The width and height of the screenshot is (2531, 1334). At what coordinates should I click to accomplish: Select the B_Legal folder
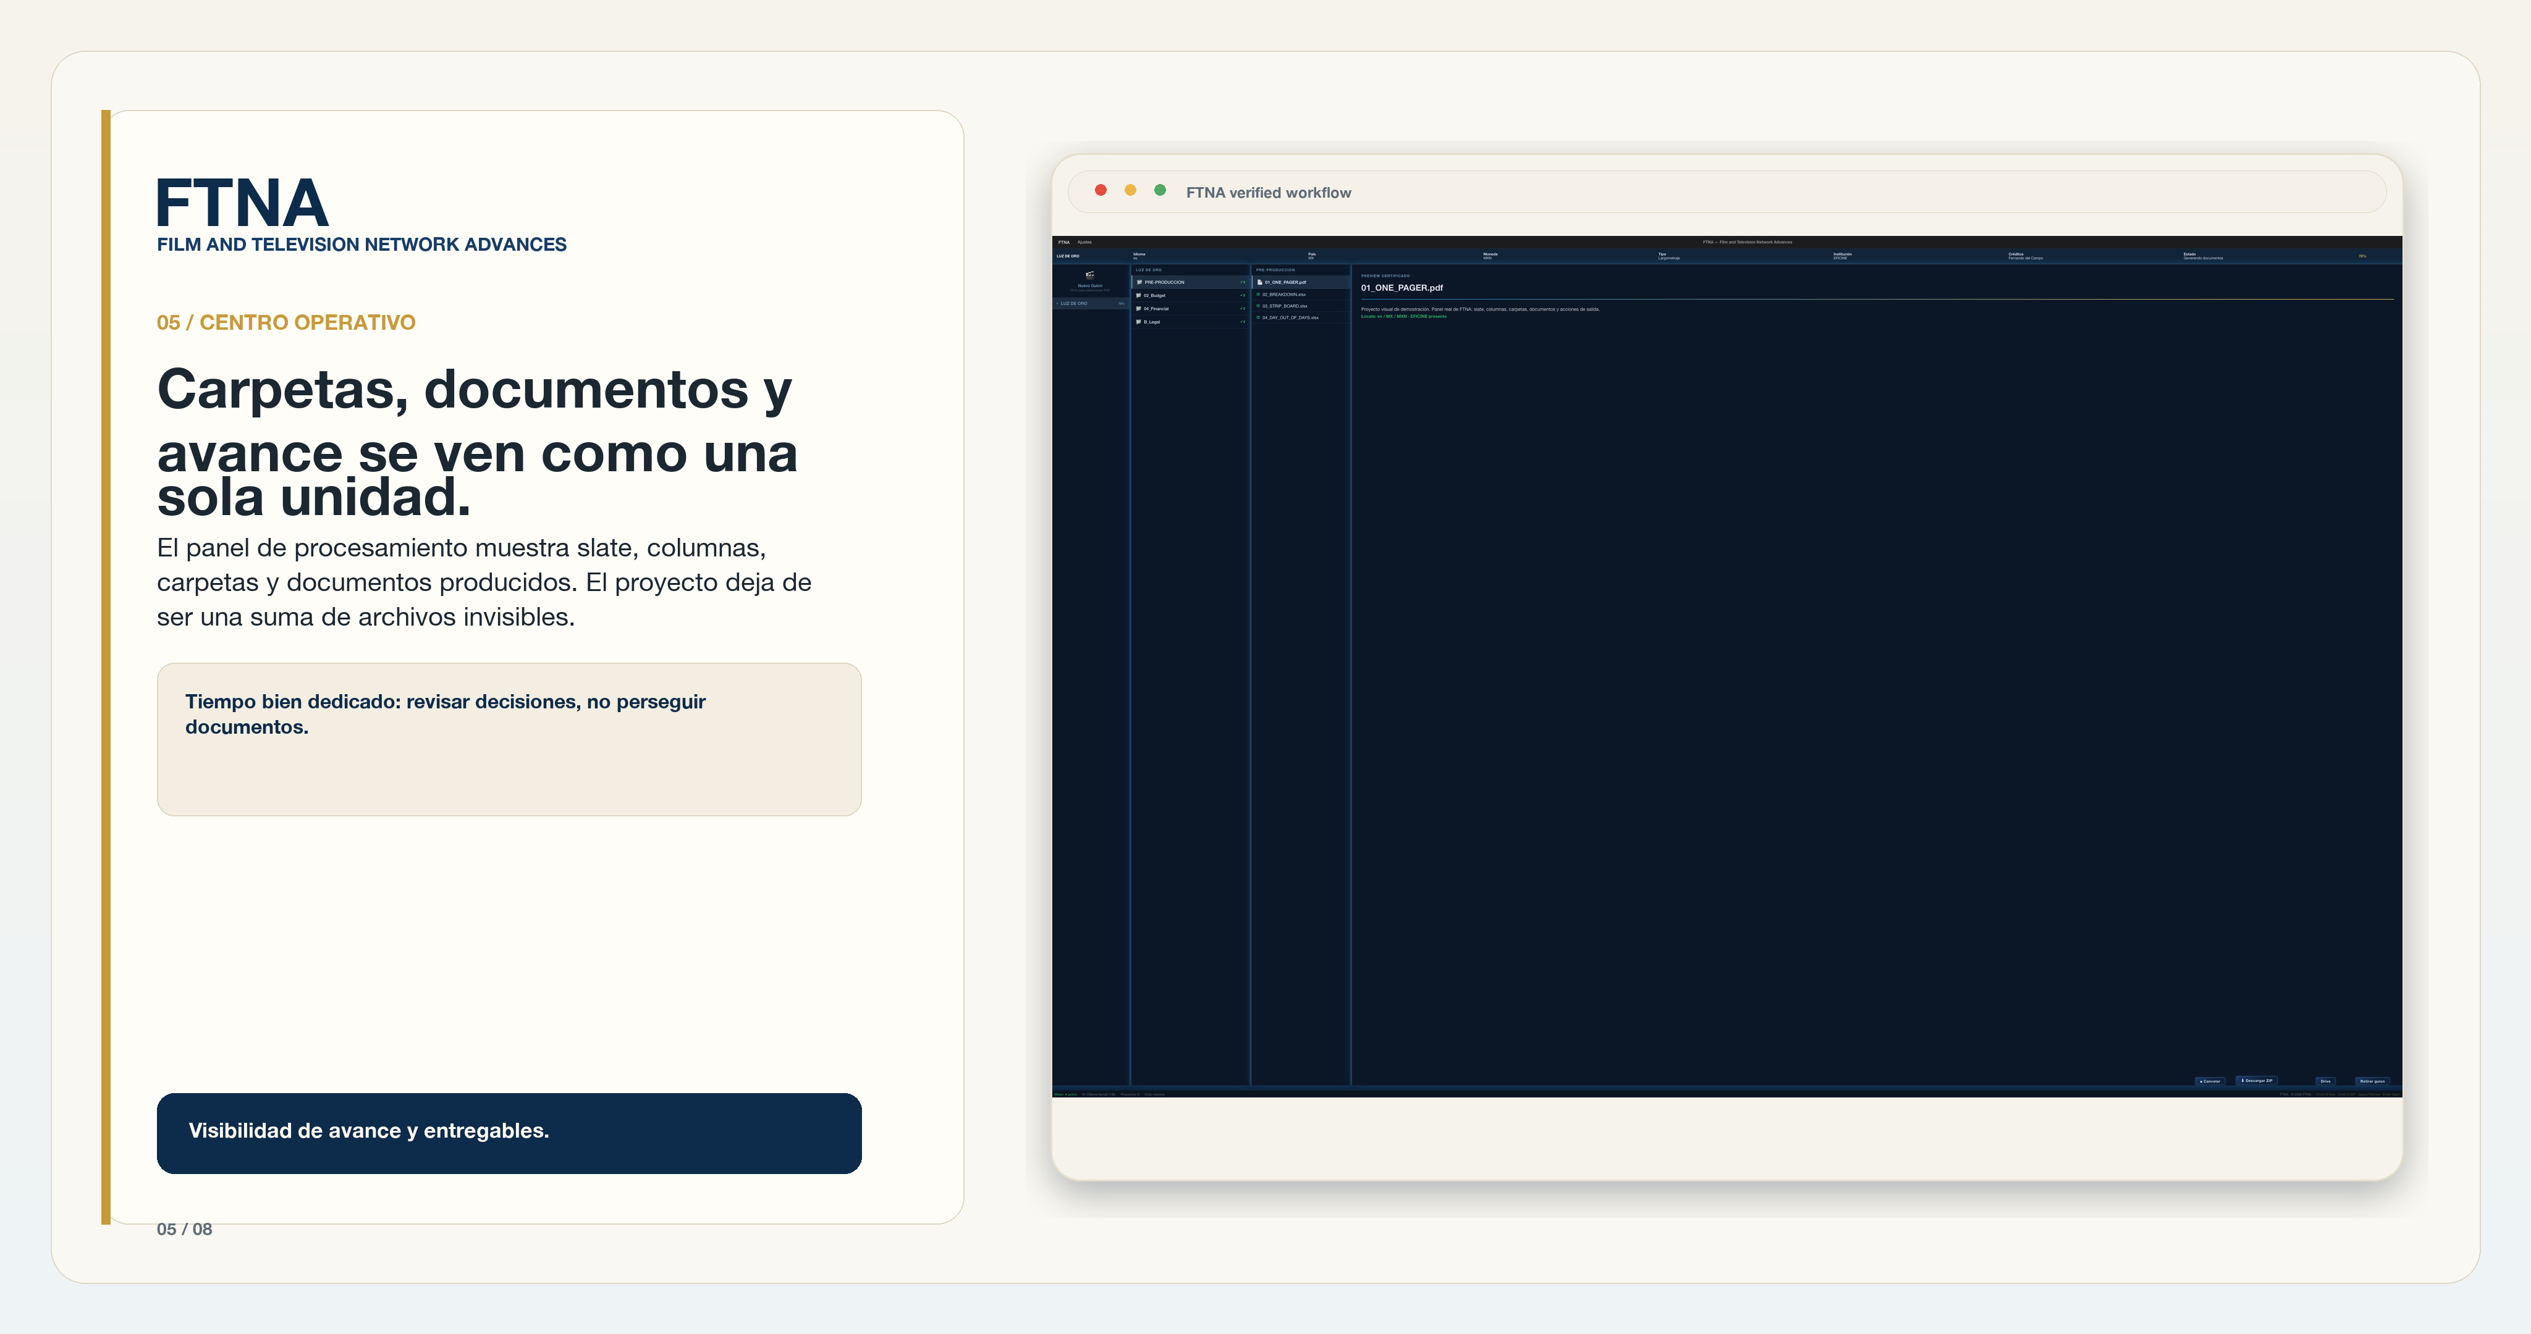click(1190, 321)
